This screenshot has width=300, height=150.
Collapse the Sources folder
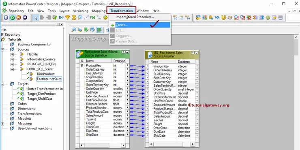click(x=3, y=49)
